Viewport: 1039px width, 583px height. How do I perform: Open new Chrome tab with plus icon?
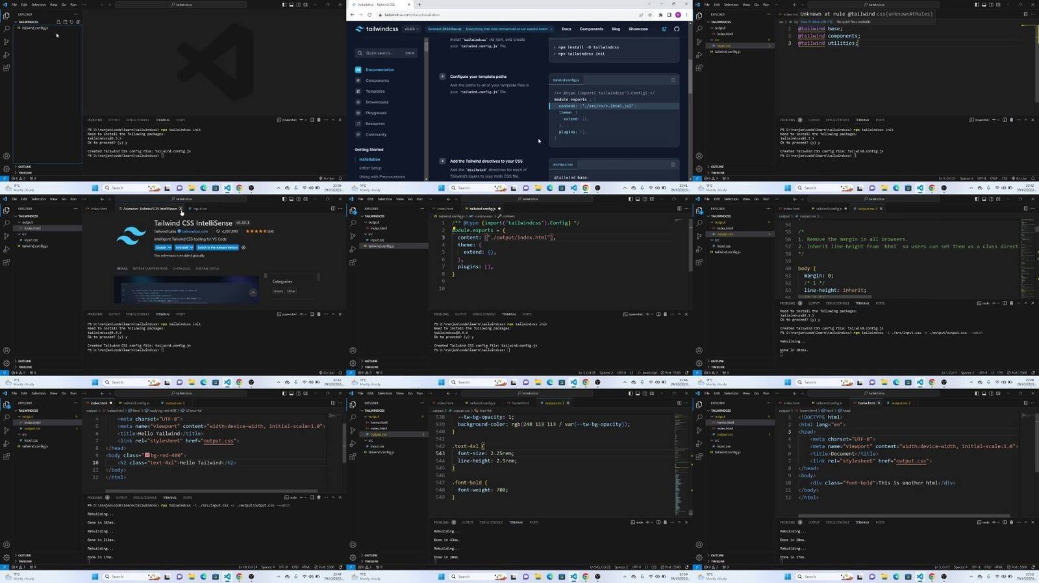click(x=419, y=5)
